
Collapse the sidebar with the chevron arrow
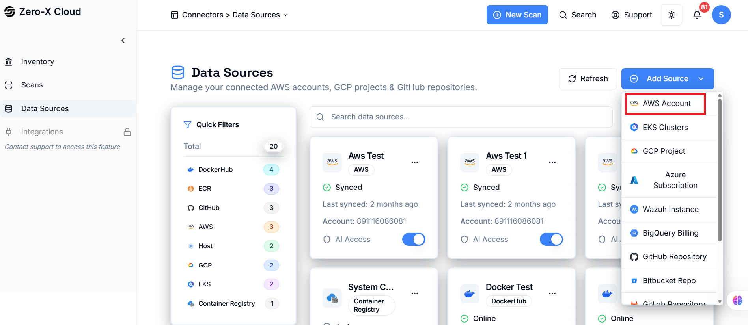click(123, 41)
